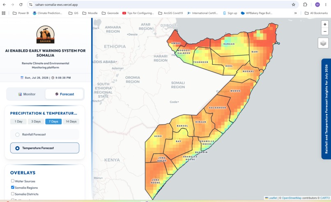Image resolution: width=331 pixels, height=202 pixels.
Task: Click the MUDUG region label
Action: [235, 91]
